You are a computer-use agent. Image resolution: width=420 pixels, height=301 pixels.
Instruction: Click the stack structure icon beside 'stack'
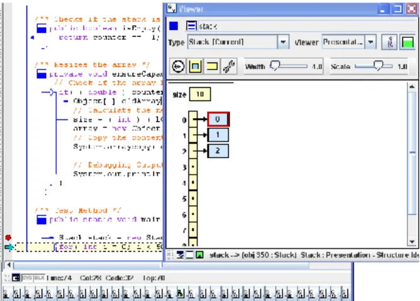click(191, 26)
